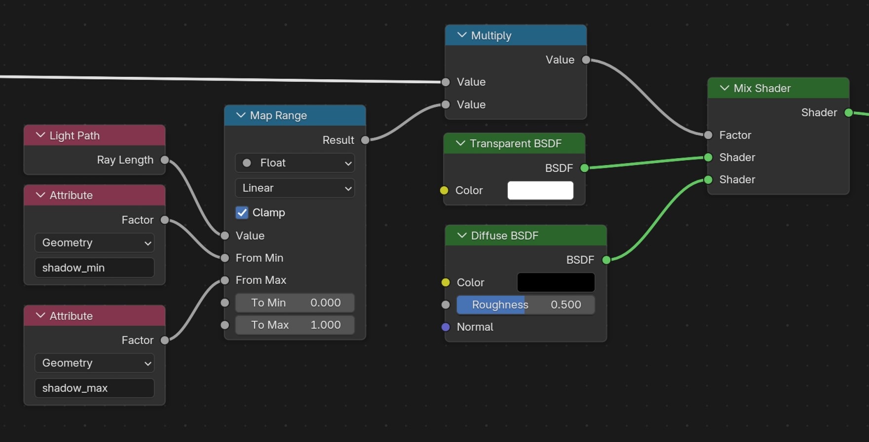
Task: Open the Float data type dropdown
Action: (295, 163)
